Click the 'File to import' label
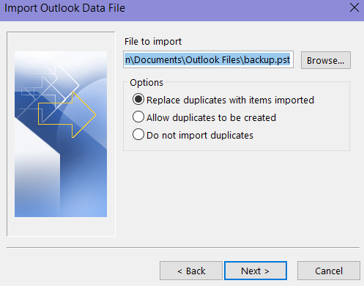The height and width of the screenshot is (286, 364). pyautogui.click(x=153, y=42)
